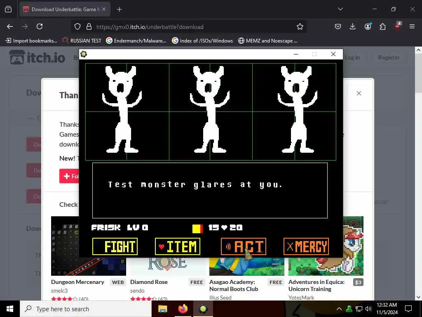Open the network tray icon

(359, 309)
